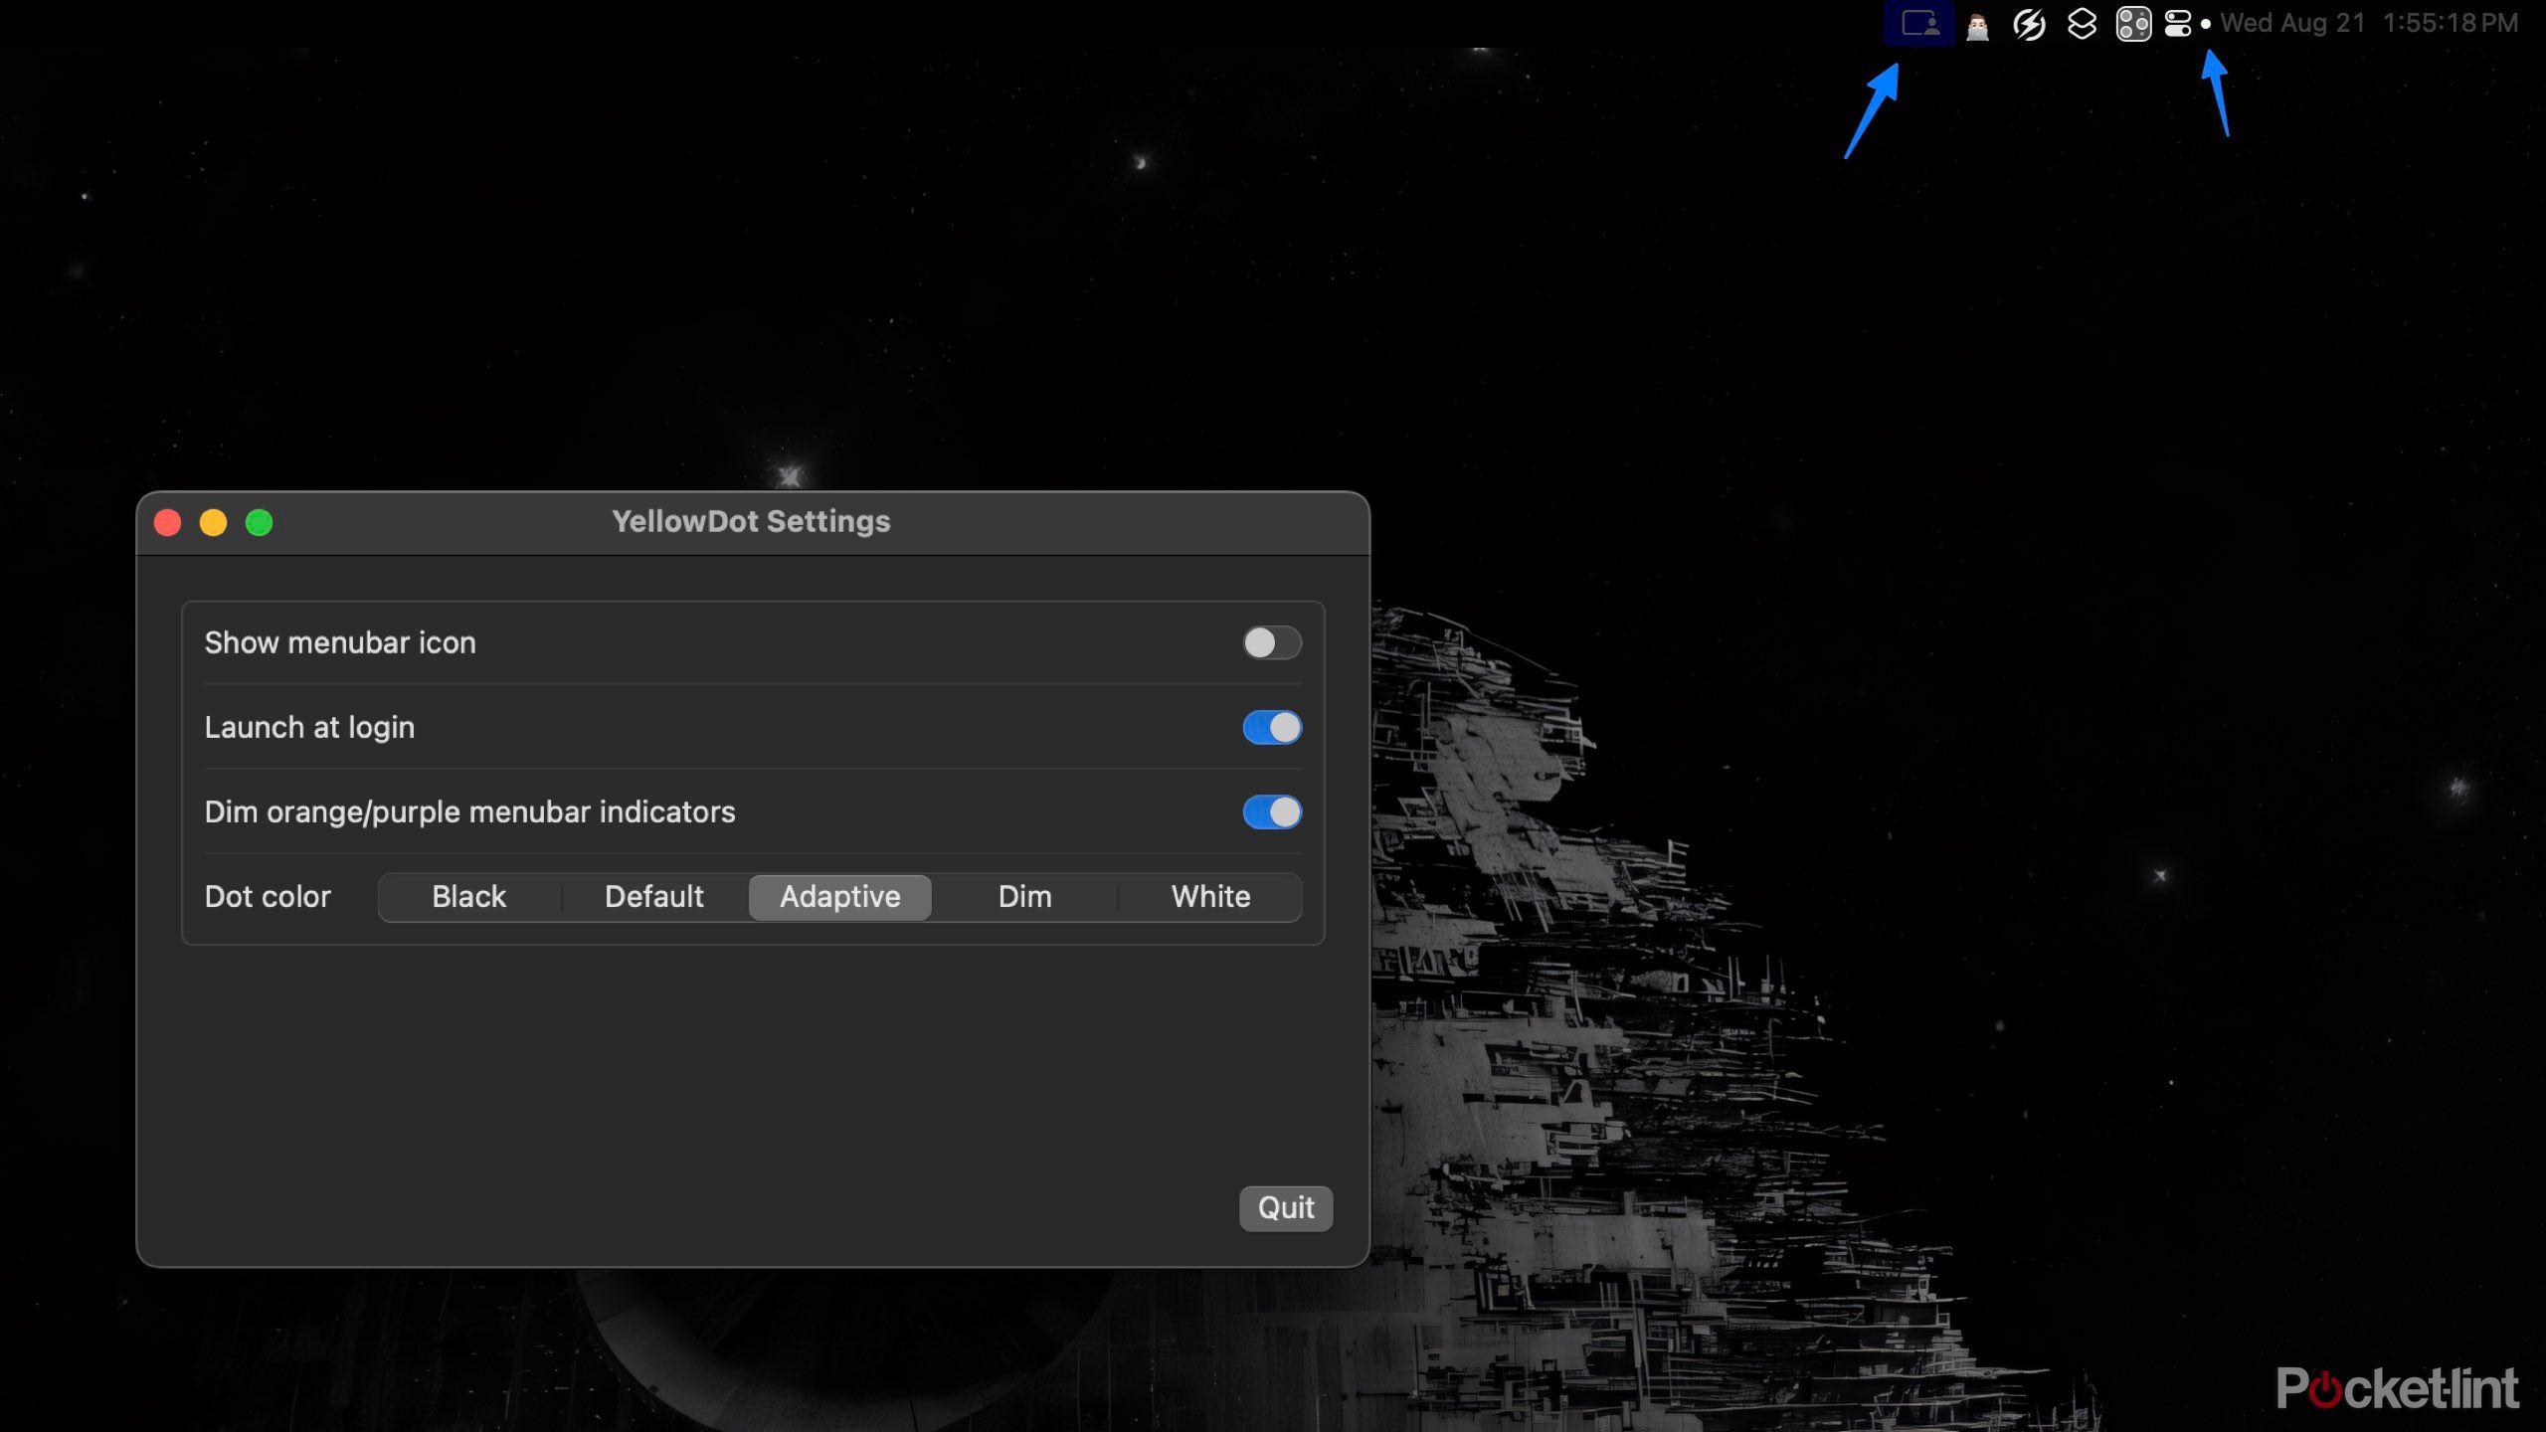
Task: Turn off Launch at login
Action: point(1271,728)
